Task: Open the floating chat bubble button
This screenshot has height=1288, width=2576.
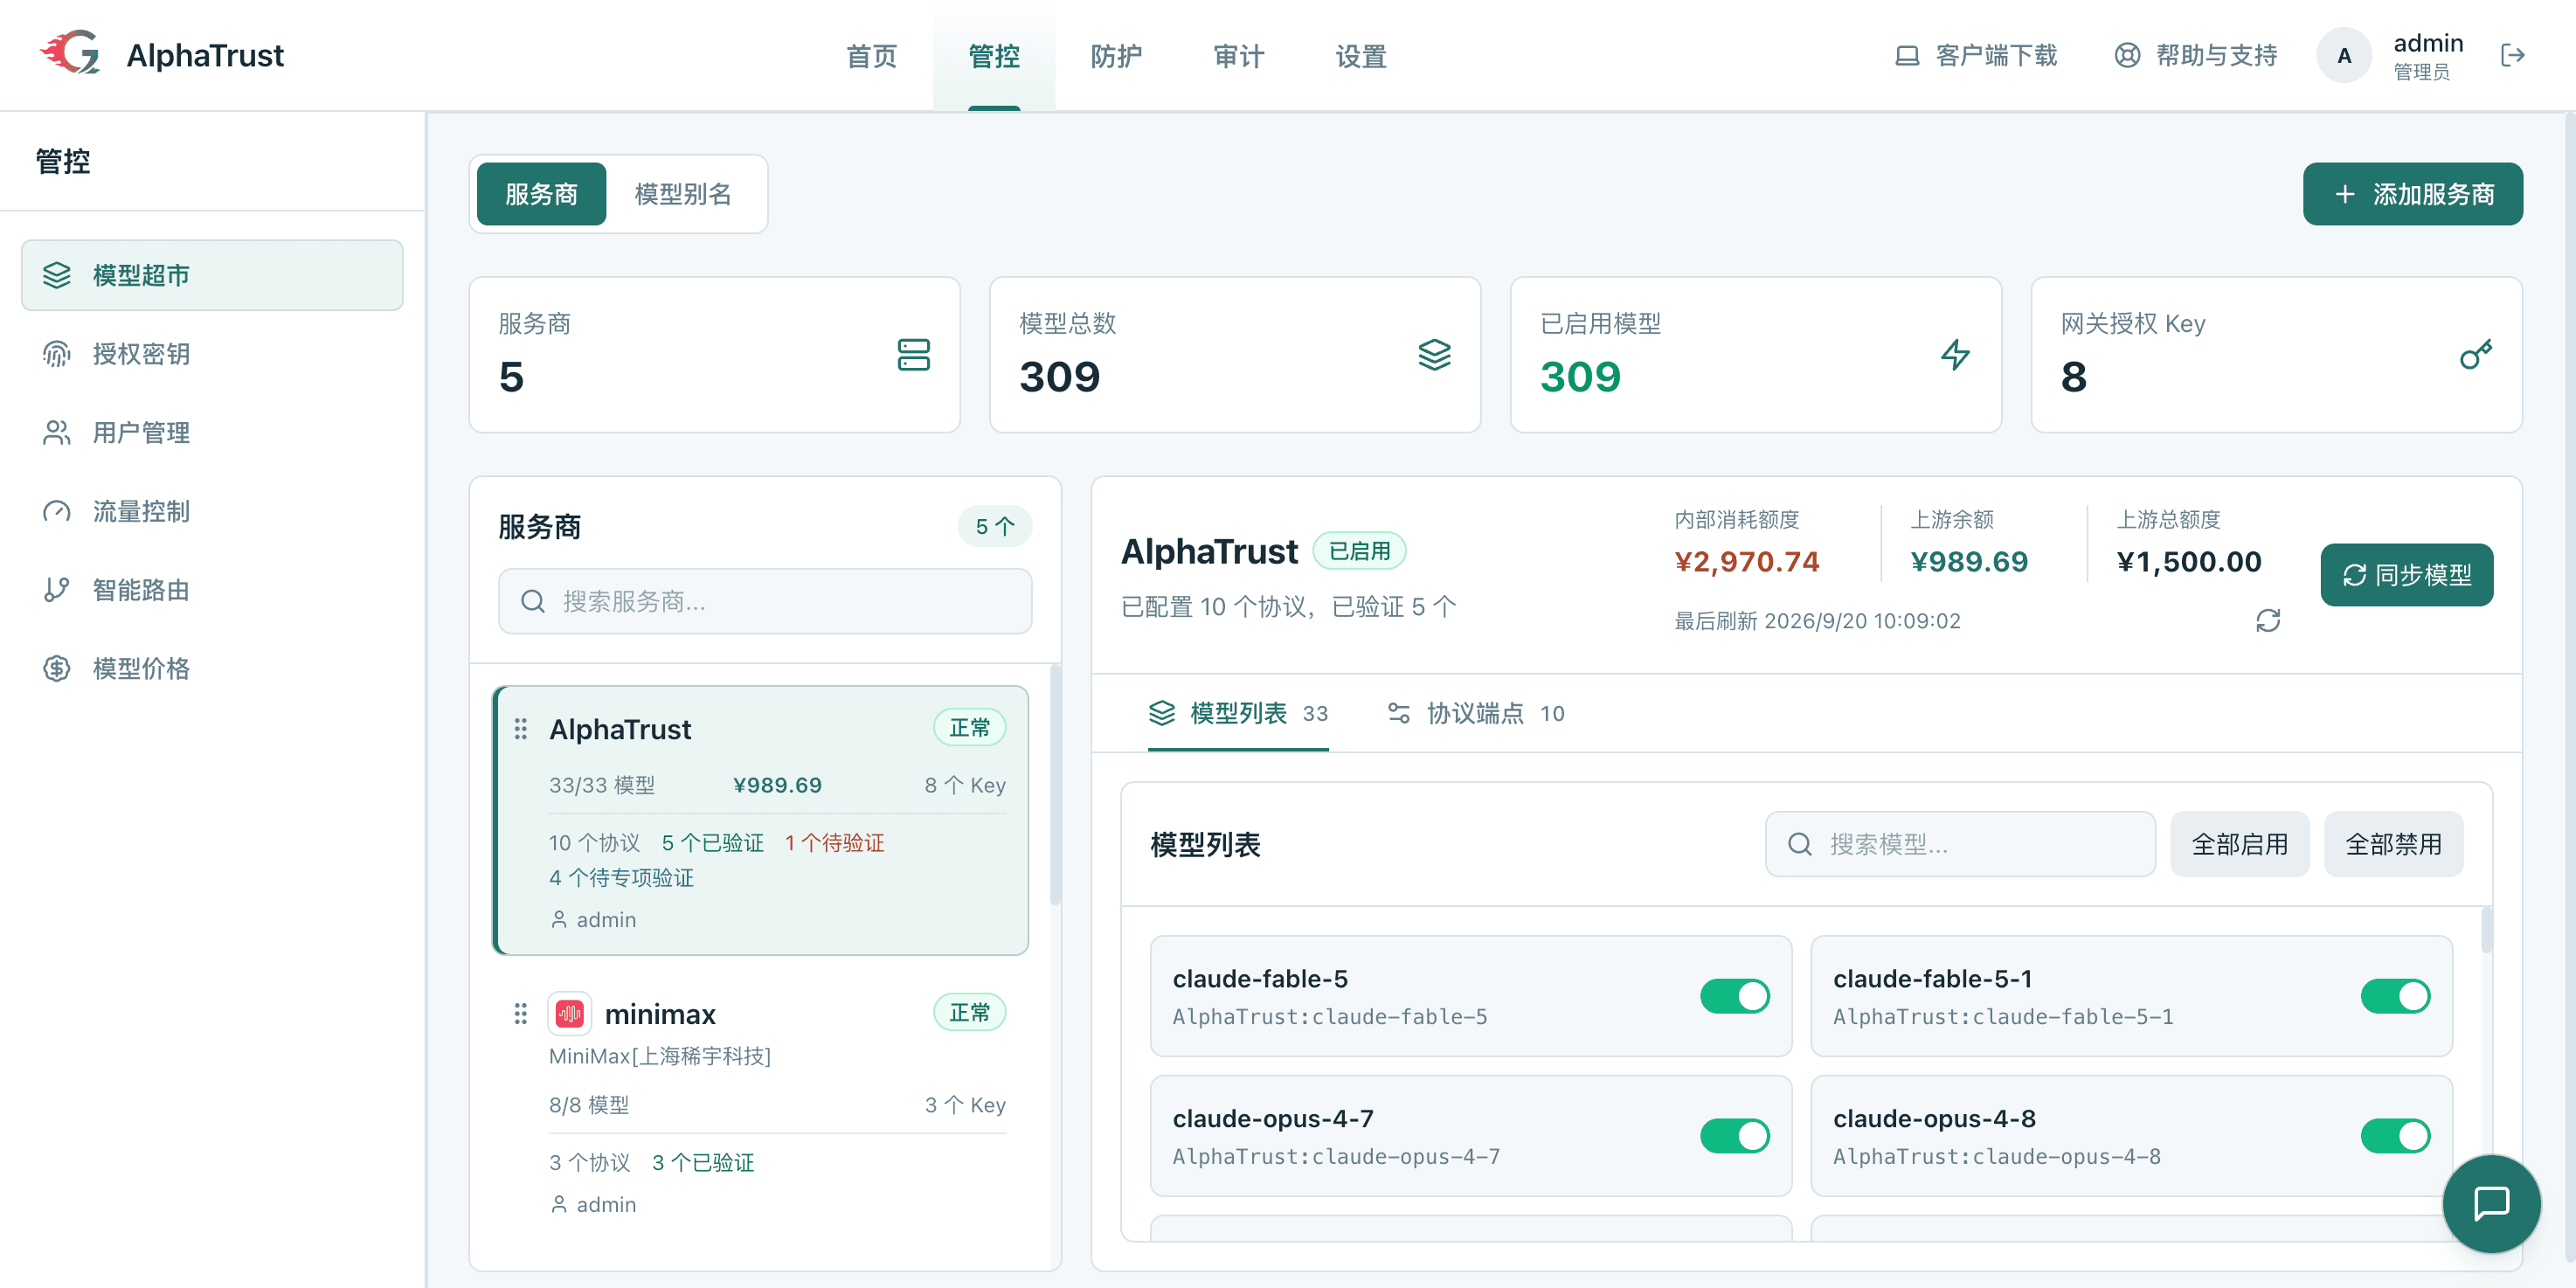Action: point(2491,1203)
